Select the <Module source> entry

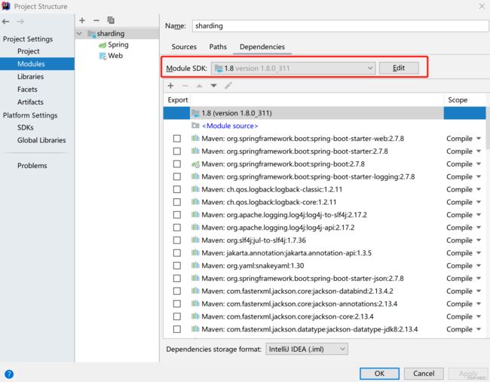(230, 126)
